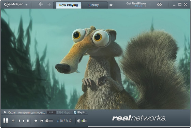Minimize the RealPlayer window
The image size is (191, 128).
click(174, 5)
